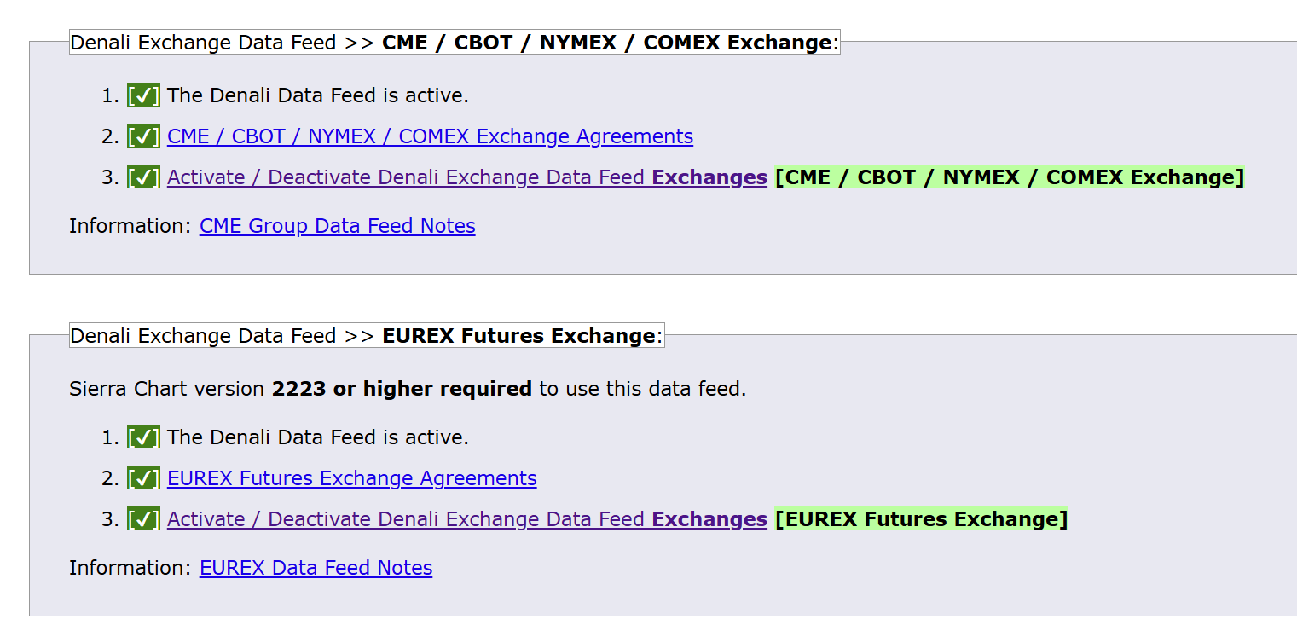1297x625 pixels.
Task: Click the green-highlighted EUREX Futures Exchange label
Action: pyautogui.click(x=921, y=519)
